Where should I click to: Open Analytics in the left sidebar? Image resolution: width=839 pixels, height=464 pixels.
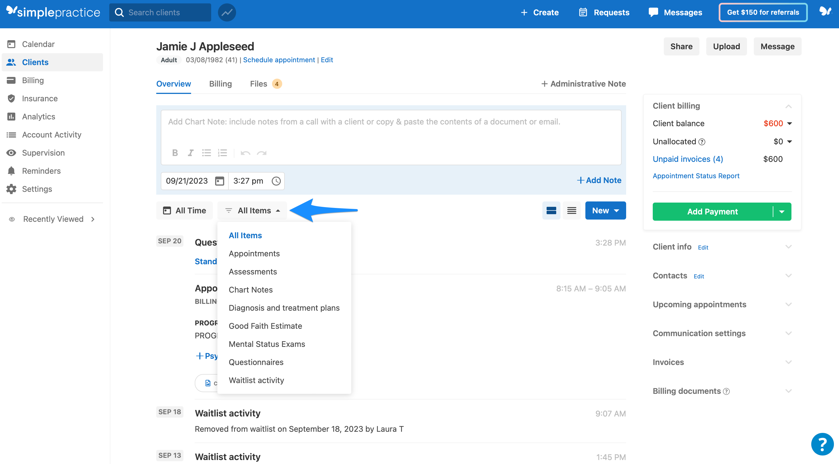[38, 116]
